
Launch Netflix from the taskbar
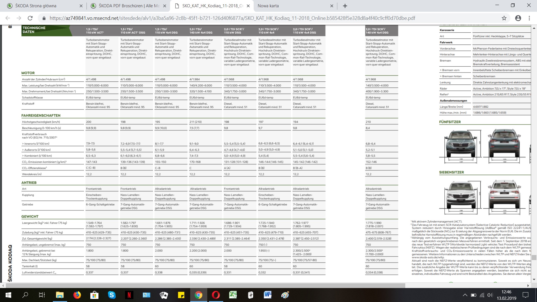129,295
